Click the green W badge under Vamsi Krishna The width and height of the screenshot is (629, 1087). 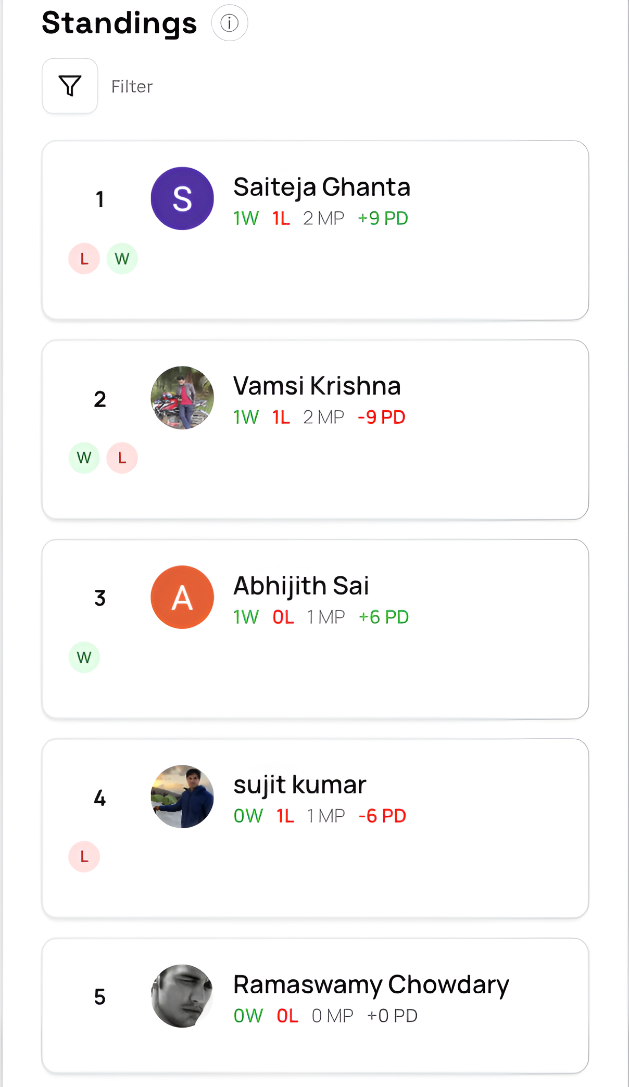[x=84, y=458]
